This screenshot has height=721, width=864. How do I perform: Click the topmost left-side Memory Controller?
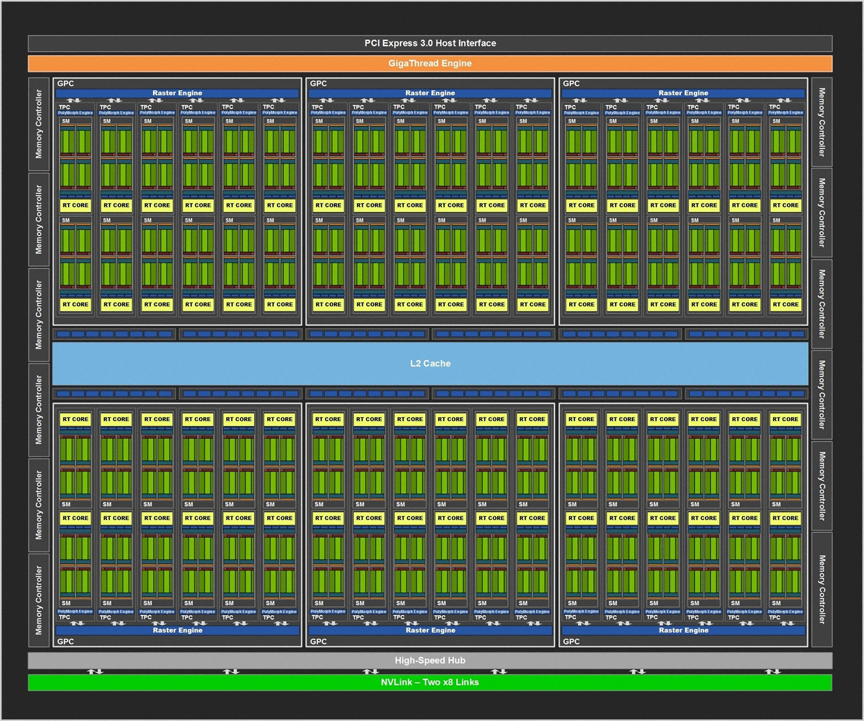point(39,124)
